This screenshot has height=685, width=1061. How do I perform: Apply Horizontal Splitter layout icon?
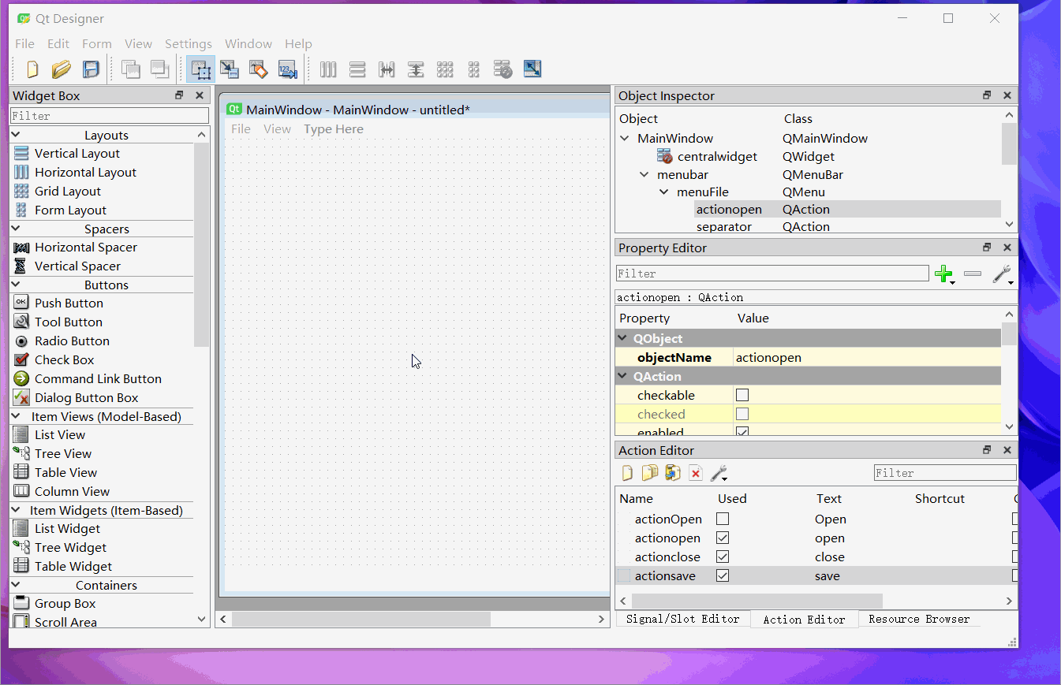pyautogui.click(x=387, y=69)
